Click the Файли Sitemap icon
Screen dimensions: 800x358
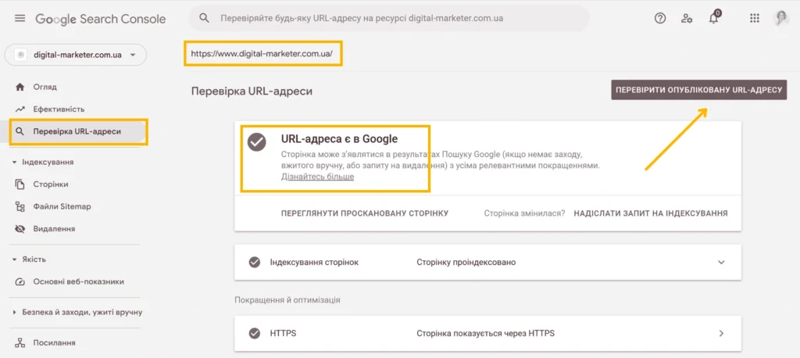(20, 206)
